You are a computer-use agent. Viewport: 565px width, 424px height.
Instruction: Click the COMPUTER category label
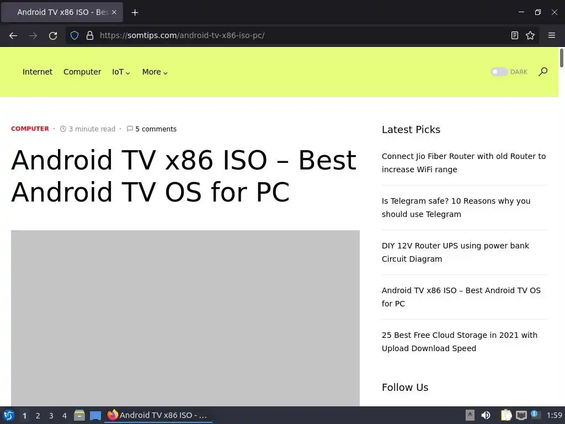tap(30, 129)
